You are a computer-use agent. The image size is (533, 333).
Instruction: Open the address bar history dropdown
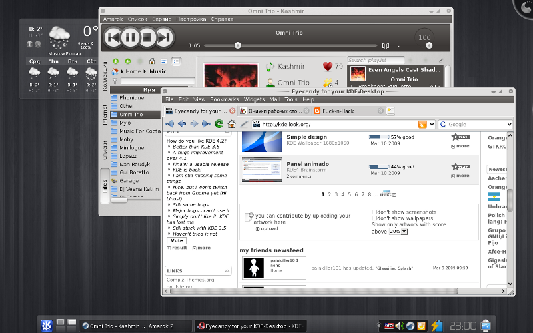432,125
